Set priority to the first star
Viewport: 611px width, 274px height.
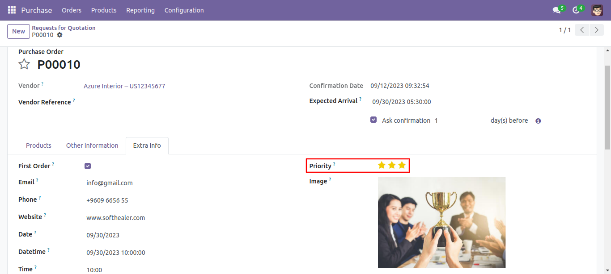coord(382,165)
